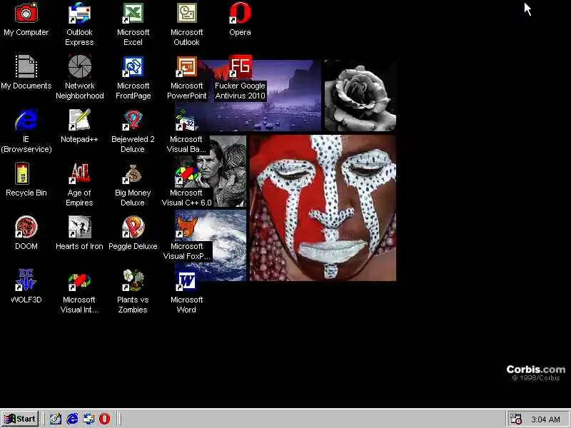Launch Opera from the quick launch bar
The height and width of the screenshot is (428, 571).
coord(104,419)
